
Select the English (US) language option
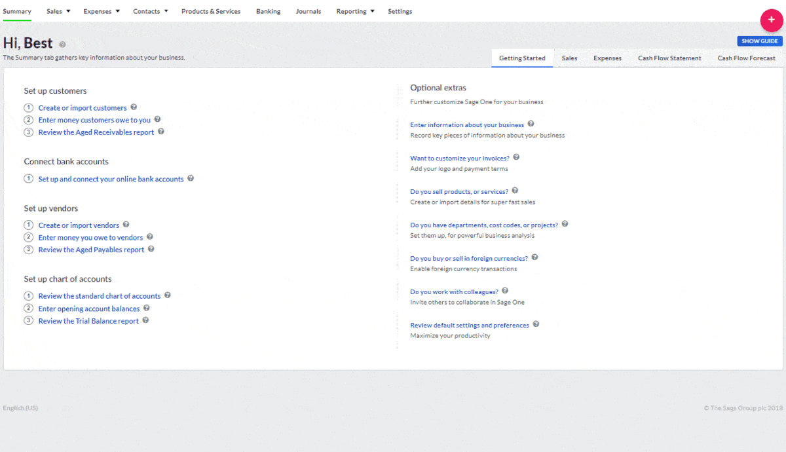tap(20, 407)
